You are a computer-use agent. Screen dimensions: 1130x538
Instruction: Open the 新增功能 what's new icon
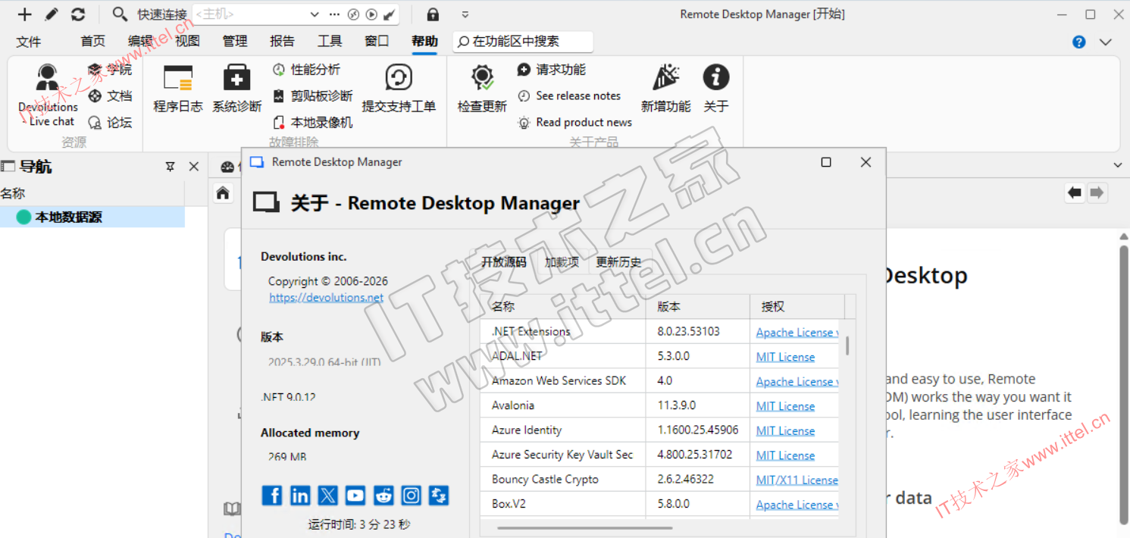665,88
